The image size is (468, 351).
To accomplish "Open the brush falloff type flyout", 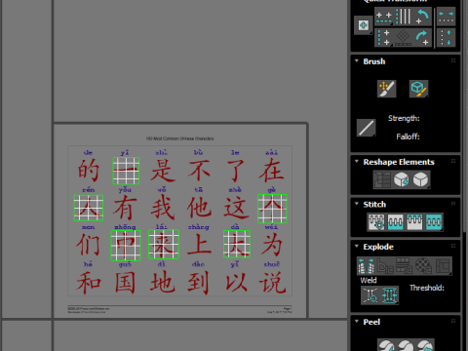I will [x=367, y=128].
